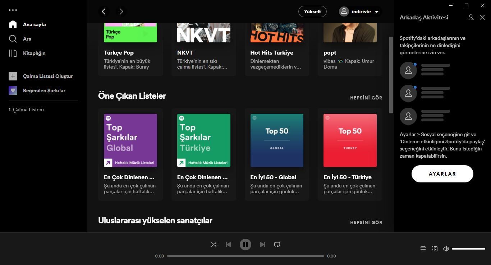Viewport: 491px width, 265px height.
Task: Open the NKVT playlist title
Action: coord(185,52)
